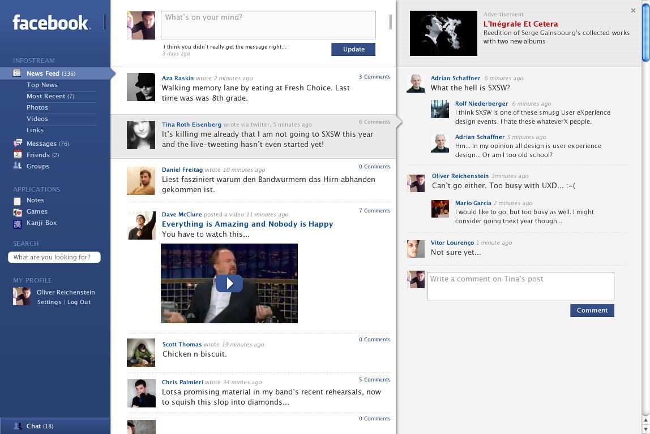The width and height of the screenshot is (650, 434).
Task: Open Vitor Lourenço's profile in comments
Action: coord(452,242)
